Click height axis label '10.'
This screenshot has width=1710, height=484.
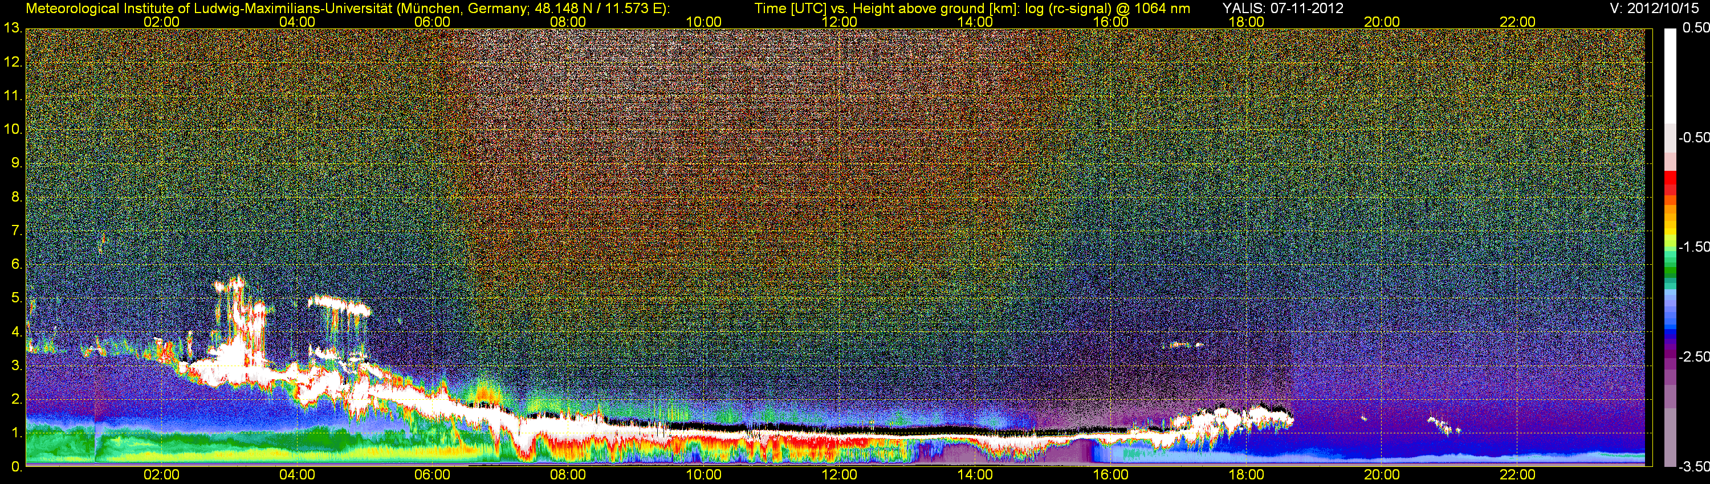(13, 129)
